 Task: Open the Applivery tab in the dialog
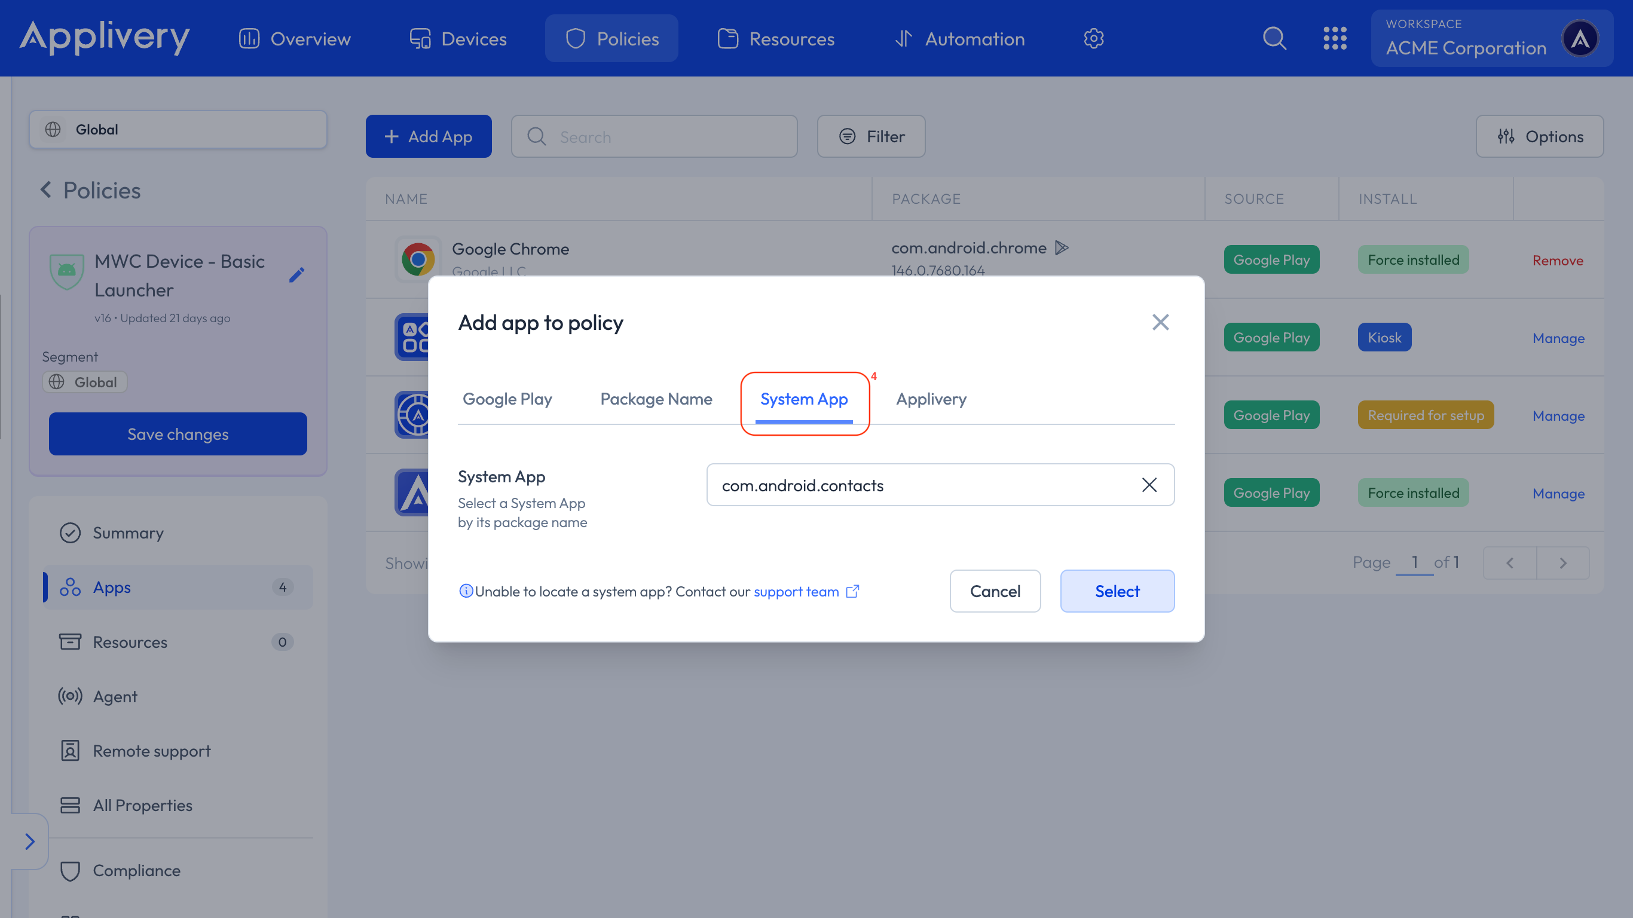pyautogui.click(x=931, y=399)
